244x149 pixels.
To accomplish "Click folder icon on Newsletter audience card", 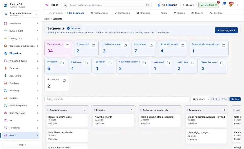I will pyautogui.click(x=144, y=63).
